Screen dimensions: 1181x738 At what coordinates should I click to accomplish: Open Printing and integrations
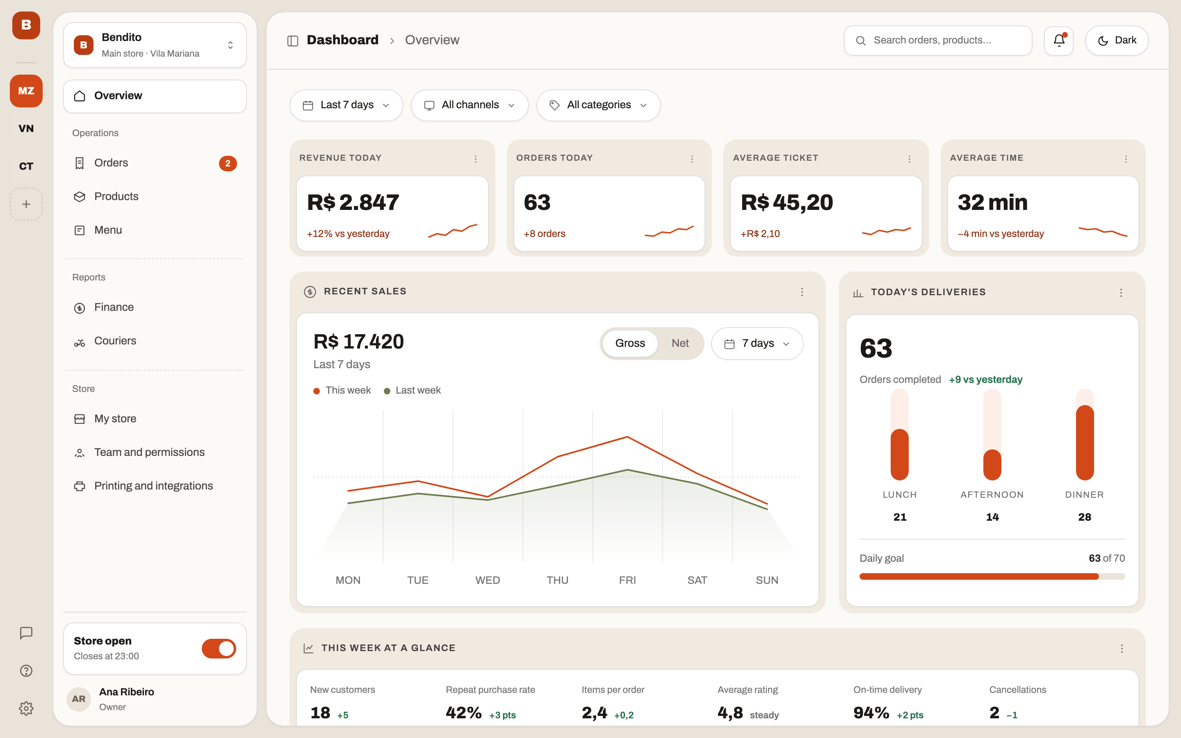pyautogui.click(x=155, y=486)
